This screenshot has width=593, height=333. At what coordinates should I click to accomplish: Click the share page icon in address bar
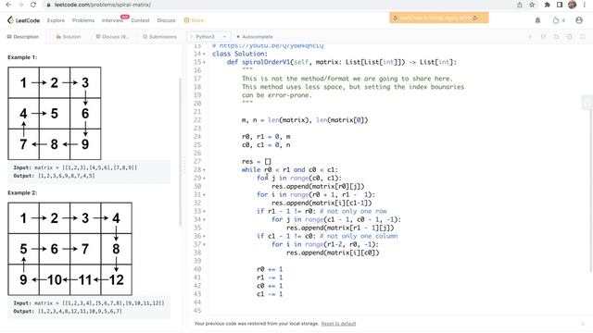point(519,5)
